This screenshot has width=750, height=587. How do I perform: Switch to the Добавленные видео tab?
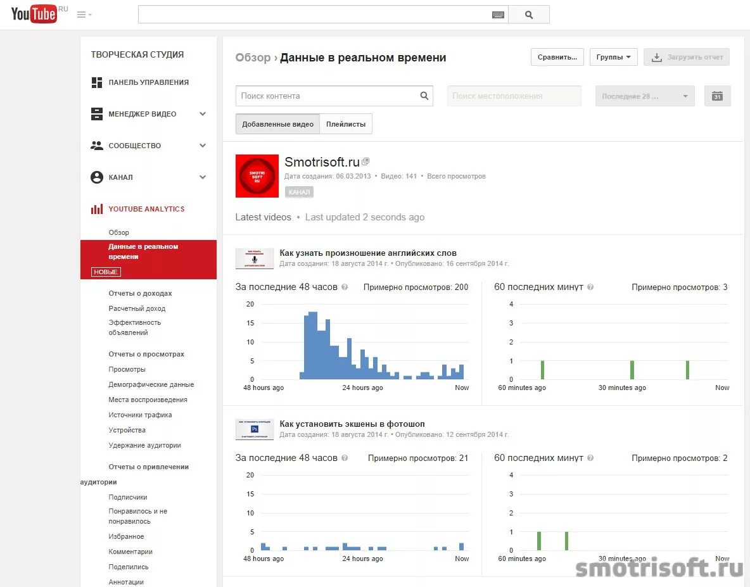(x=277, y=124)
